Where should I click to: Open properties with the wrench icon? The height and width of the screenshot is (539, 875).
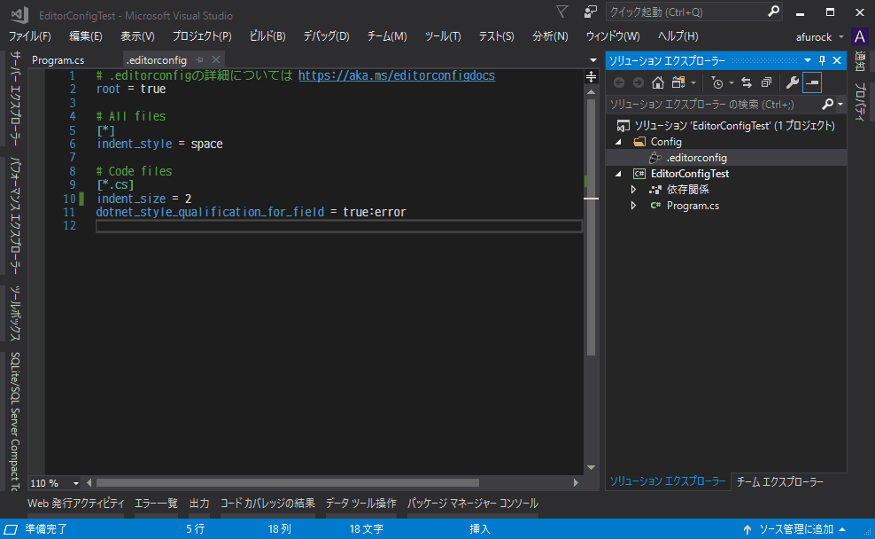tap(792, 82)
